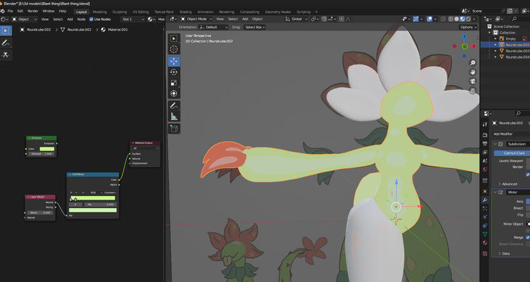Screen dimensions: 530x282
Task: Select Roundcube.003 in the outliner
Action: coord(517,51)
